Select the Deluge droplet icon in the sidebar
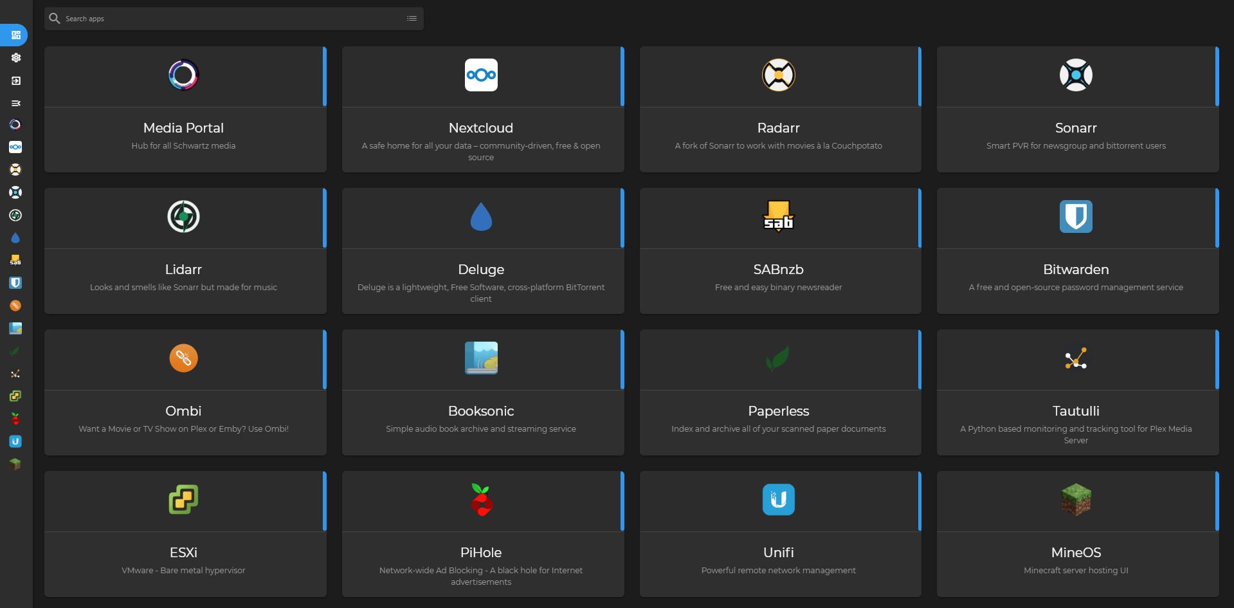 (15, 237)
